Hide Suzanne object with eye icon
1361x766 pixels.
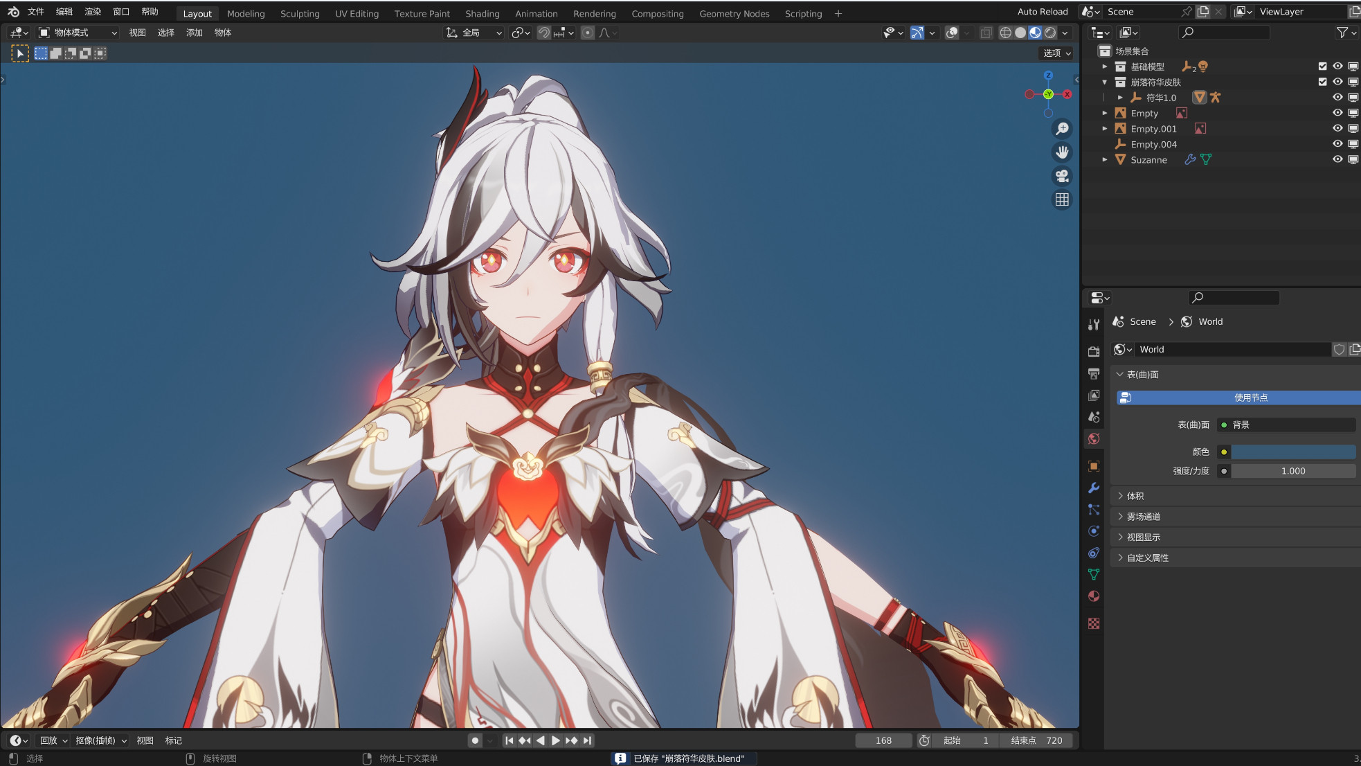[1337, 159]
